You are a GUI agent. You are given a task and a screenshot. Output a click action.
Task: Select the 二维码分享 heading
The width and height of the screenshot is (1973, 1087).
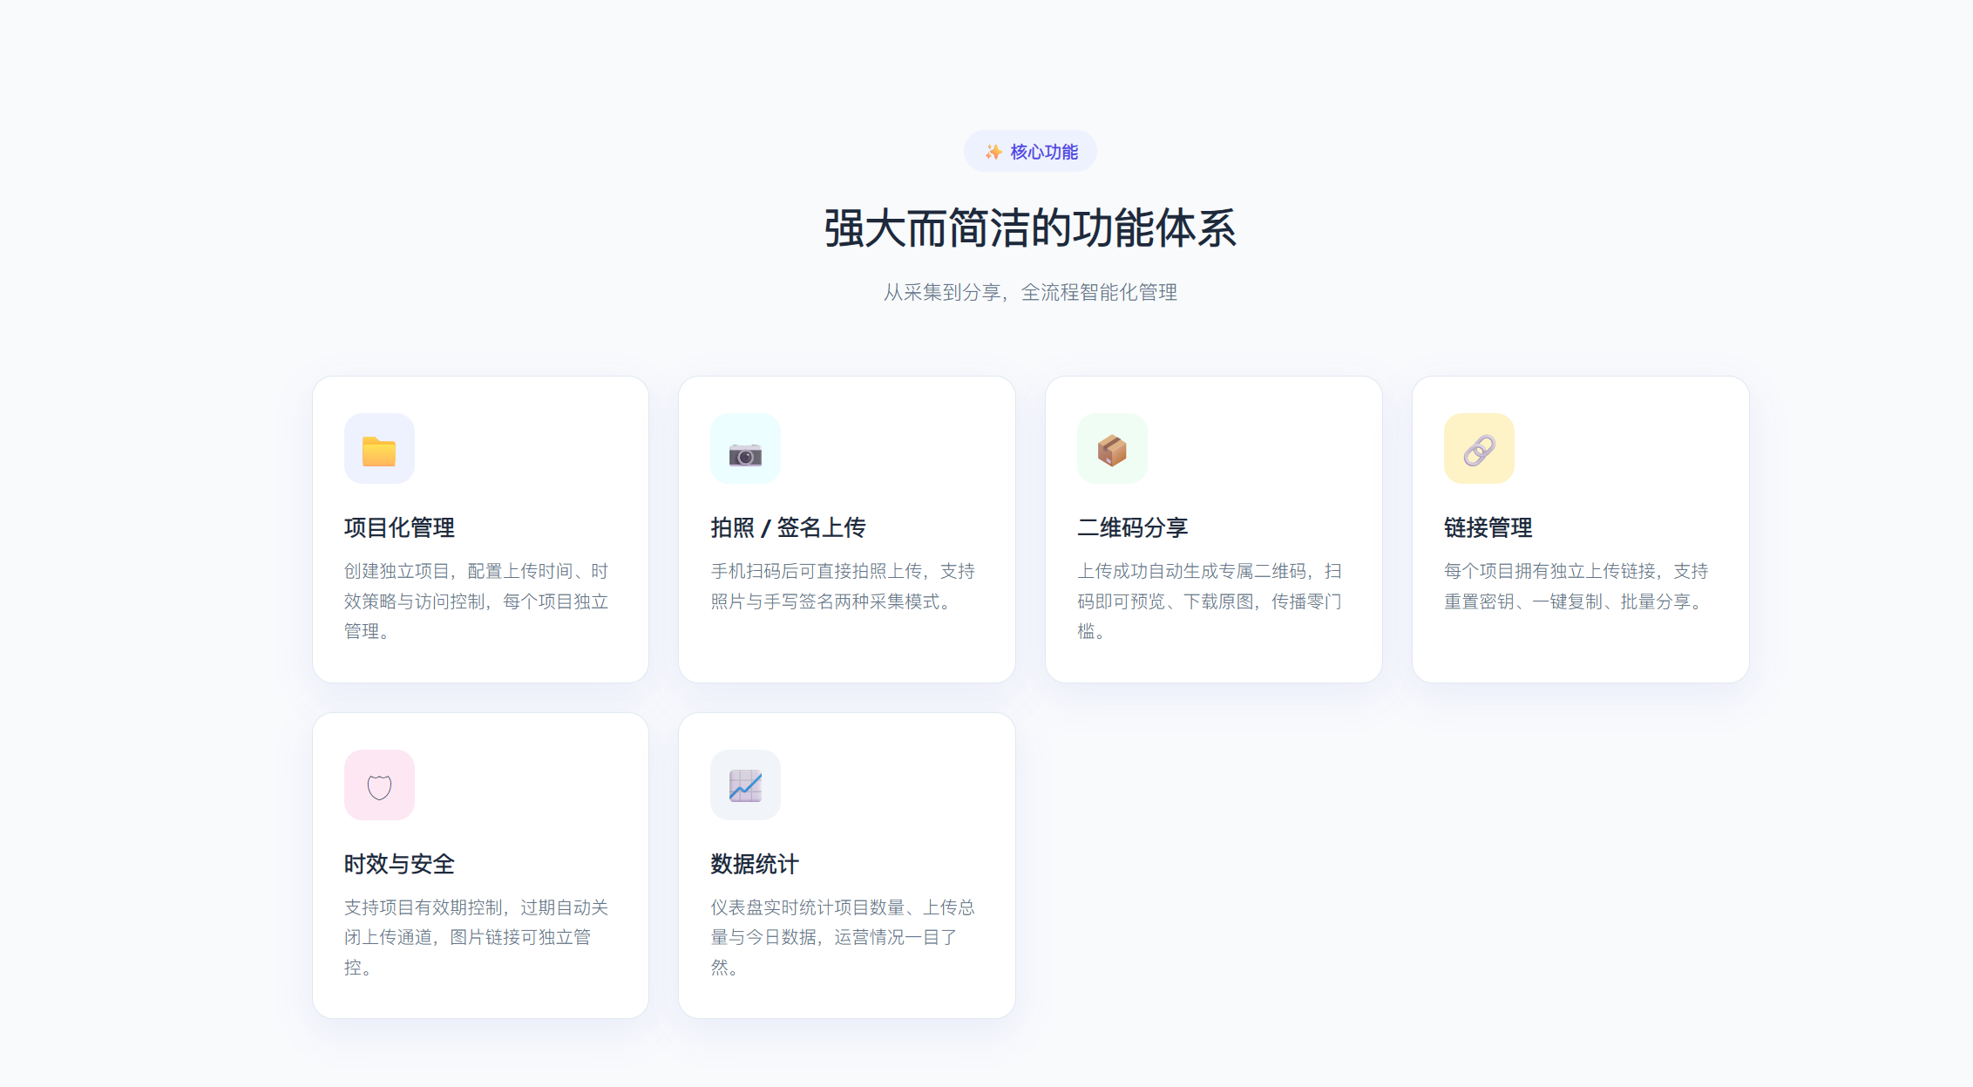click(1132, 527)
